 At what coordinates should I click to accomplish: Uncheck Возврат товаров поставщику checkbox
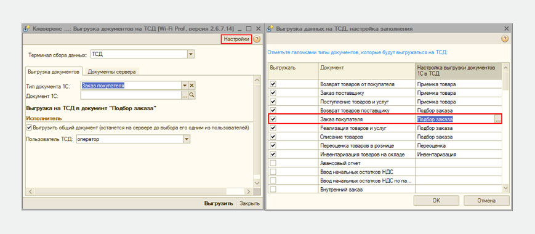(273, 110)
